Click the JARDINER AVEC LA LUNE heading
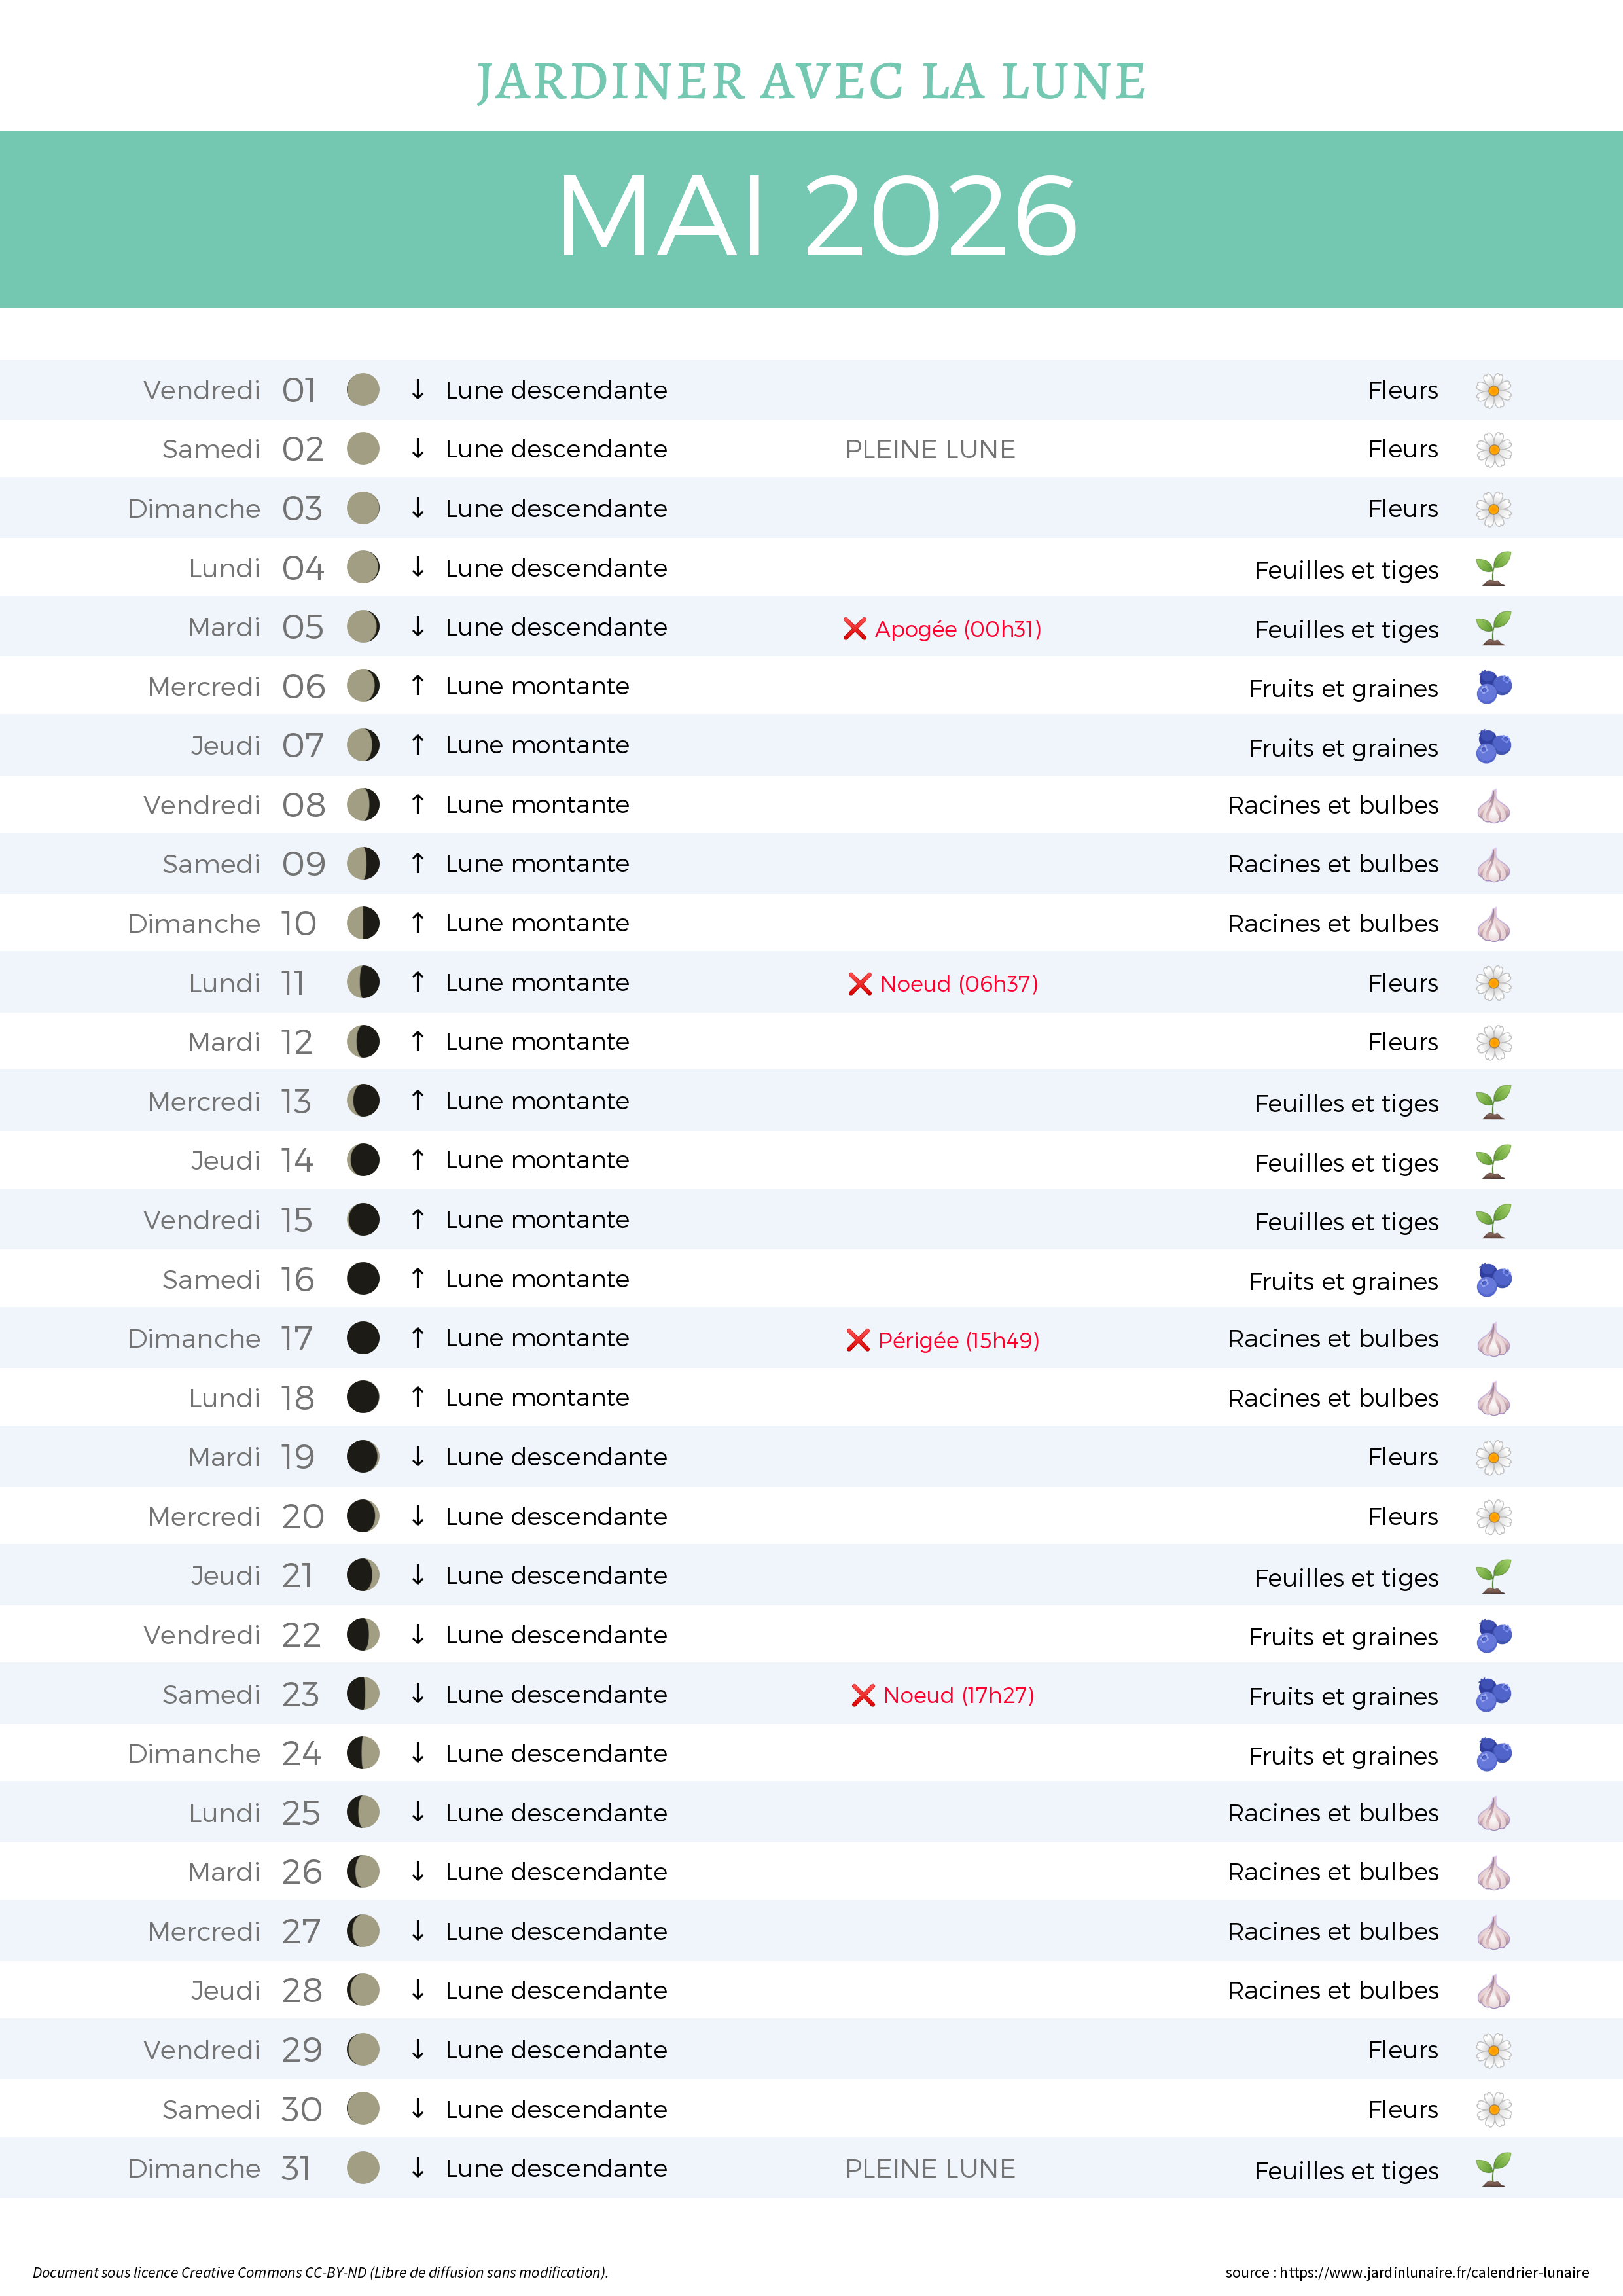The height and width of the screenshot is (2296, 1623). click(811, 82)
